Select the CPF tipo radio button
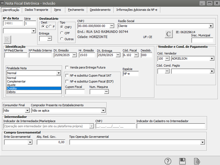 [x=62, y=33]
